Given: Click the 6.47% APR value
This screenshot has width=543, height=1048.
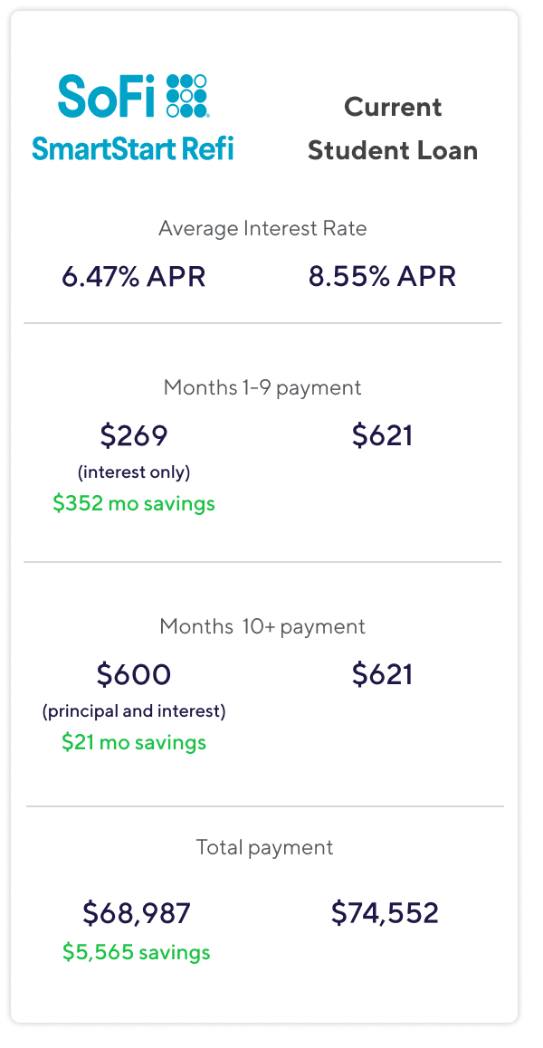Looking at the screenshot, I should tap(134, 277).
